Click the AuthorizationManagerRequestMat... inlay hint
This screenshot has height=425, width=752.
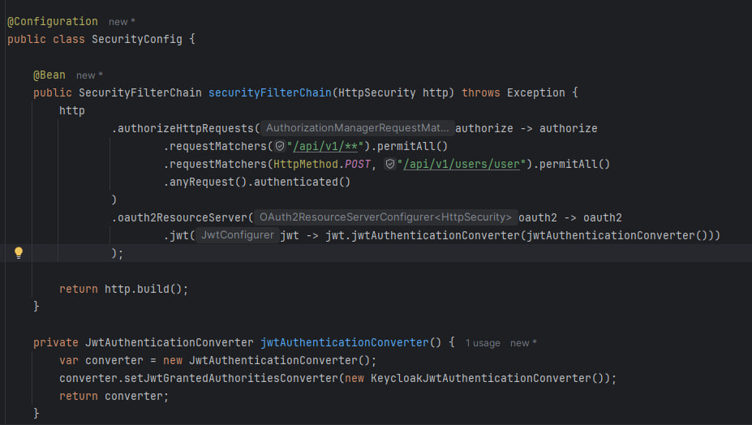(x=357, y=128)
